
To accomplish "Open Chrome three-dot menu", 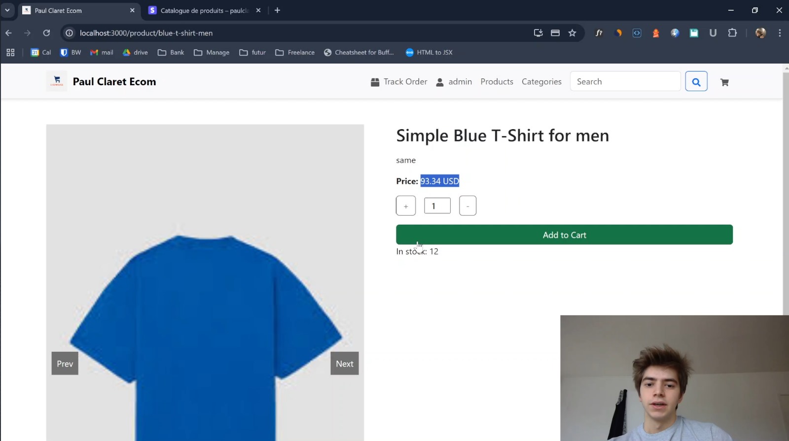I will (780, 33).
